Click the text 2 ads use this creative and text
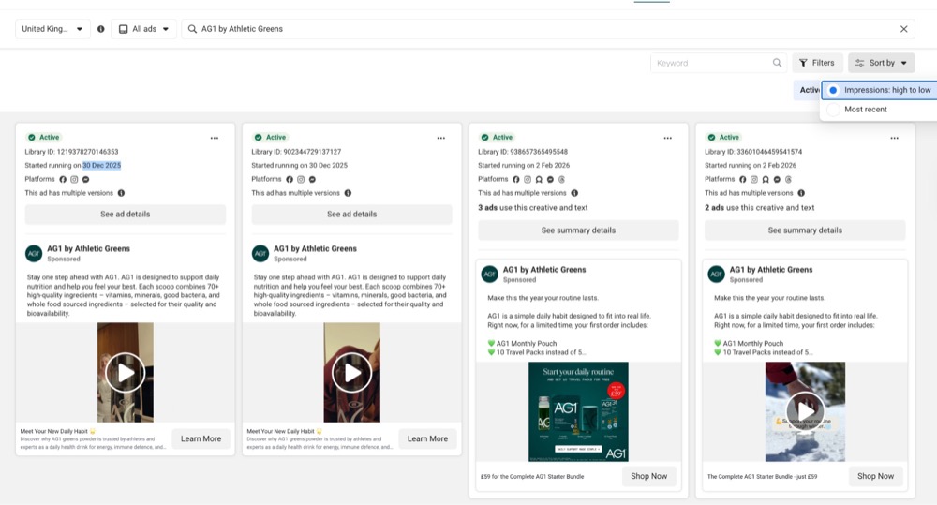The width and height of the screenshot is (937, 505). [x=760, y=208]
